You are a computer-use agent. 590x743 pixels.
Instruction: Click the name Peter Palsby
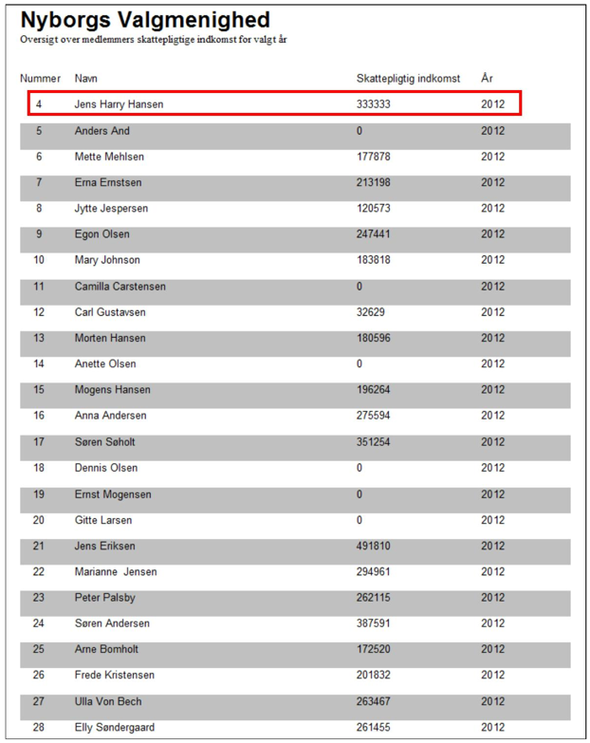pos(104,598)
